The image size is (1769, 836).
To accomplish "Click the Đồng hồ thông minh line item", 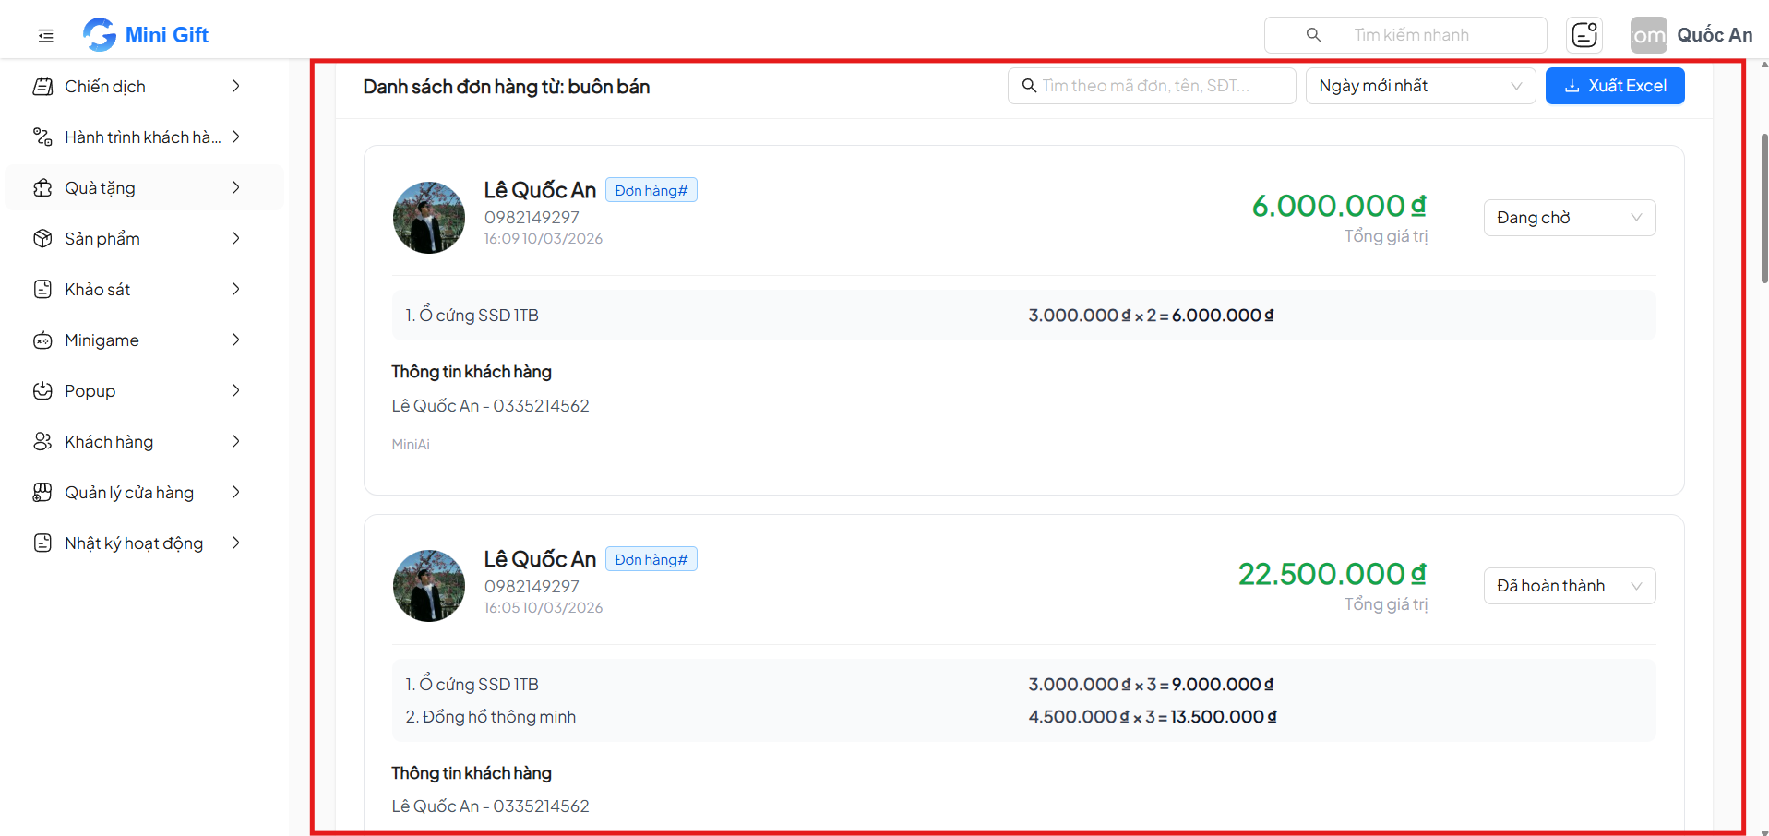I will click(491, 717).
